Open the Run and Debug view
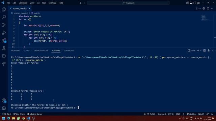The width and height of the screenshot is (216, 121). point(4,33)
